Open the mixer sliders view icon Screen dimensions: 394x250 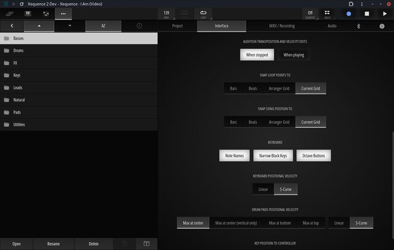click(46, 14)
